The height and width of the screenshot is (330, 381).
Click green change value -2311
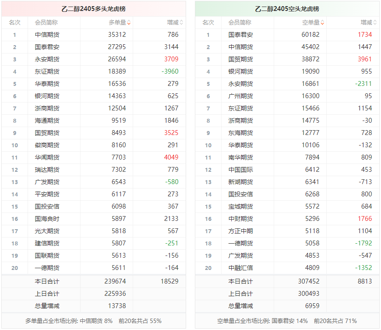pos(363,84)
